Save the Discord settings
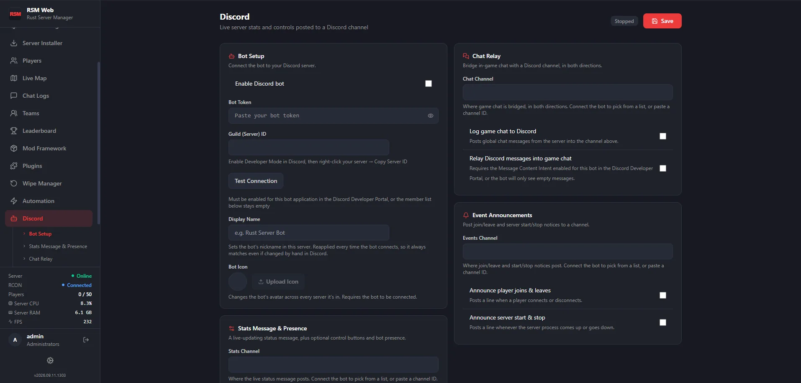The height and width of the screenshot is (383, 801). coord(662,21)
